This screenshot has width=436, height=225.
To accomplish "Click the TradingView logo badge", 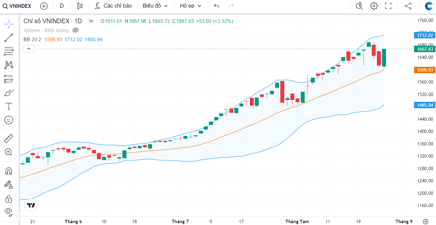I will pyautogui.click(x=31, y=205).
